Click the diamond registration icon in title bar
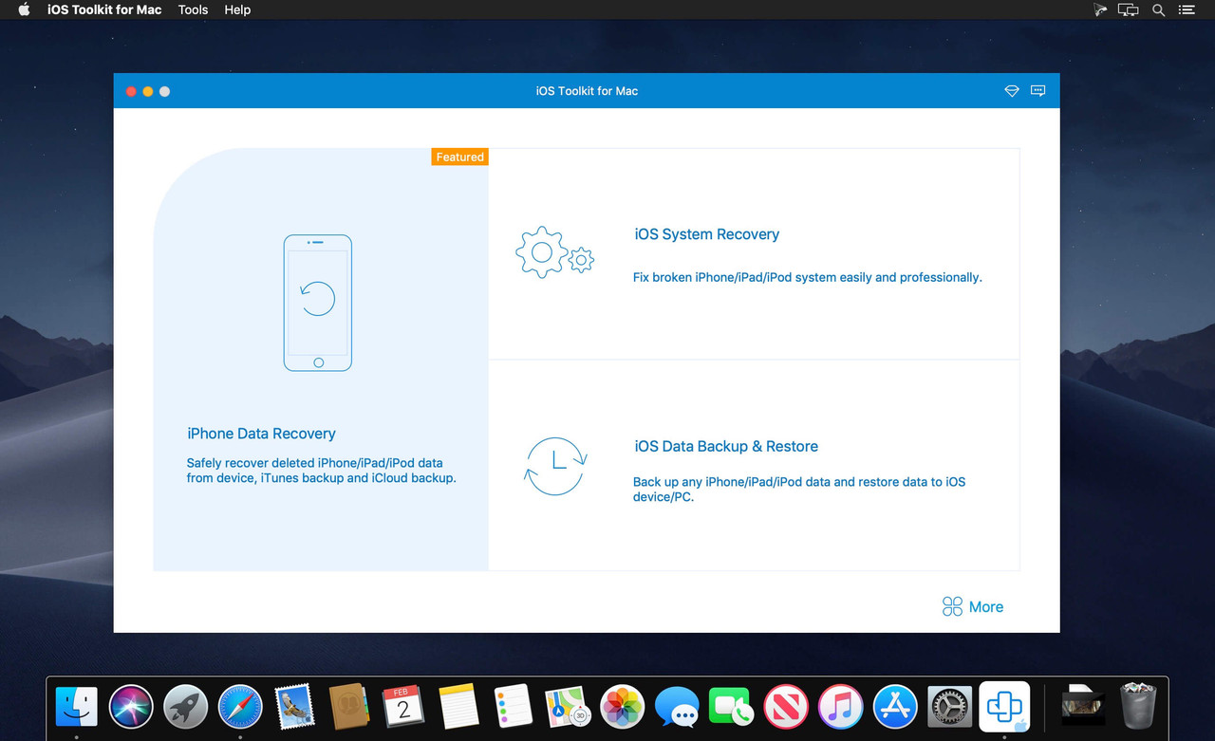 tap(1011, 90)
